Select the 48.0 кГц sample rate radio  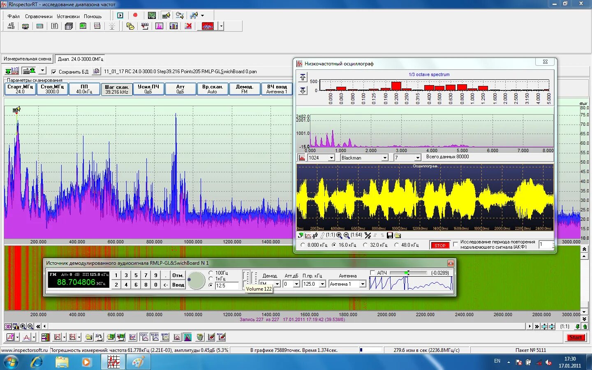[397, 245]
